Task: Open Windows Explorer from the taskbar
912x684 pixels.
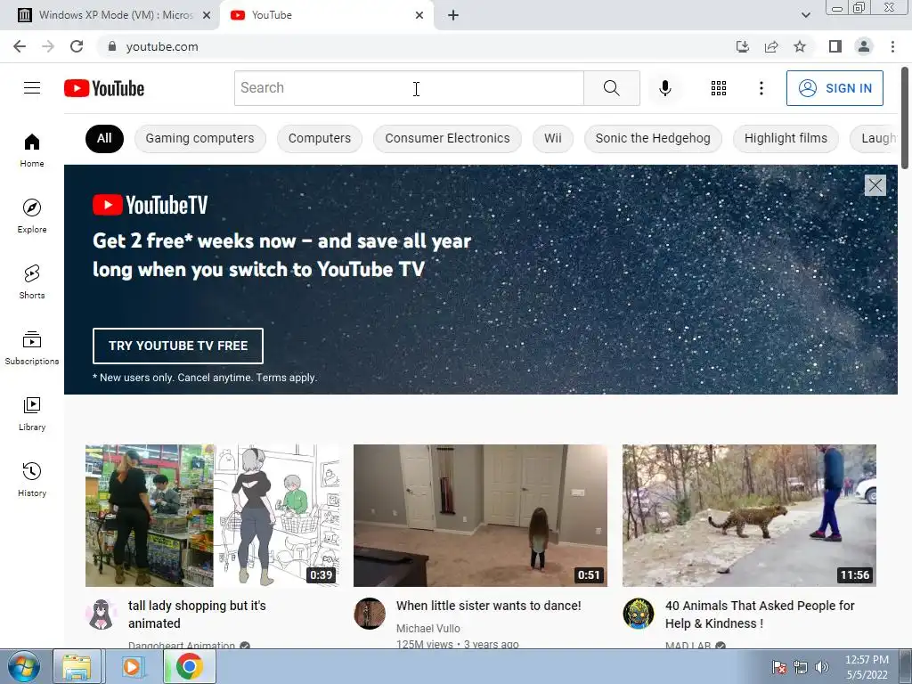Action: click(x=77, y=666)
